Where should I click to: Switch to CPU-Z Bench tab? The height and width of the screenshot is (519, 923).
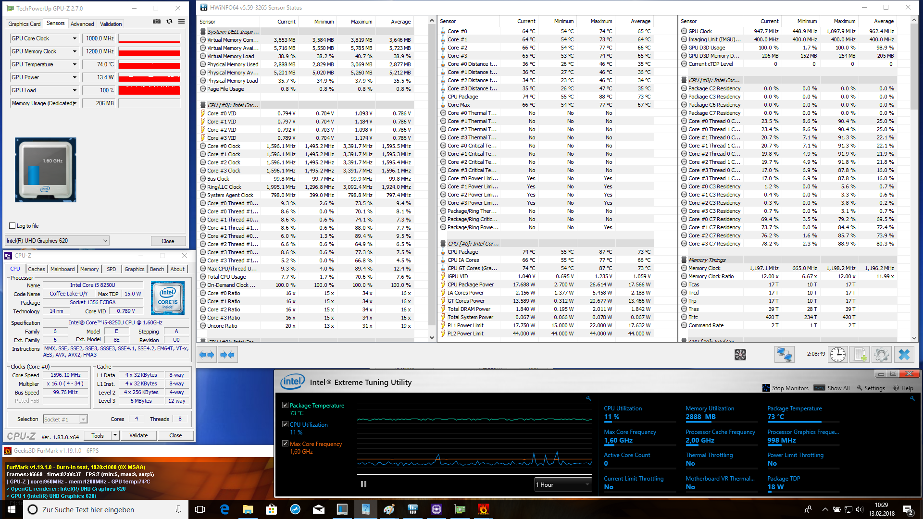point(157,269)
